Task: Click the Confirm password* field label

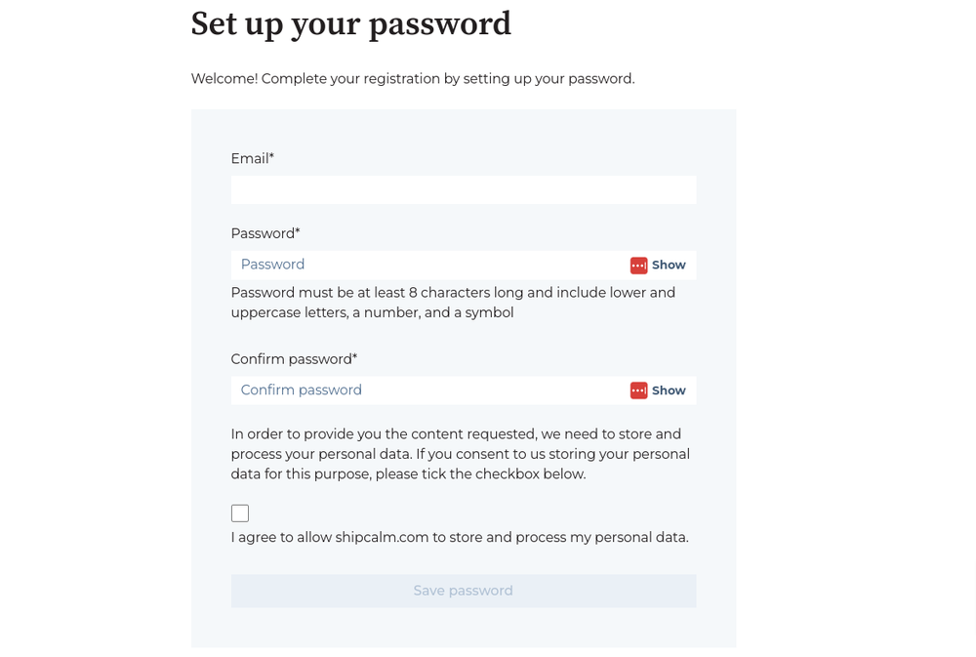Action: pyautogui.click(x=294, y=359)
